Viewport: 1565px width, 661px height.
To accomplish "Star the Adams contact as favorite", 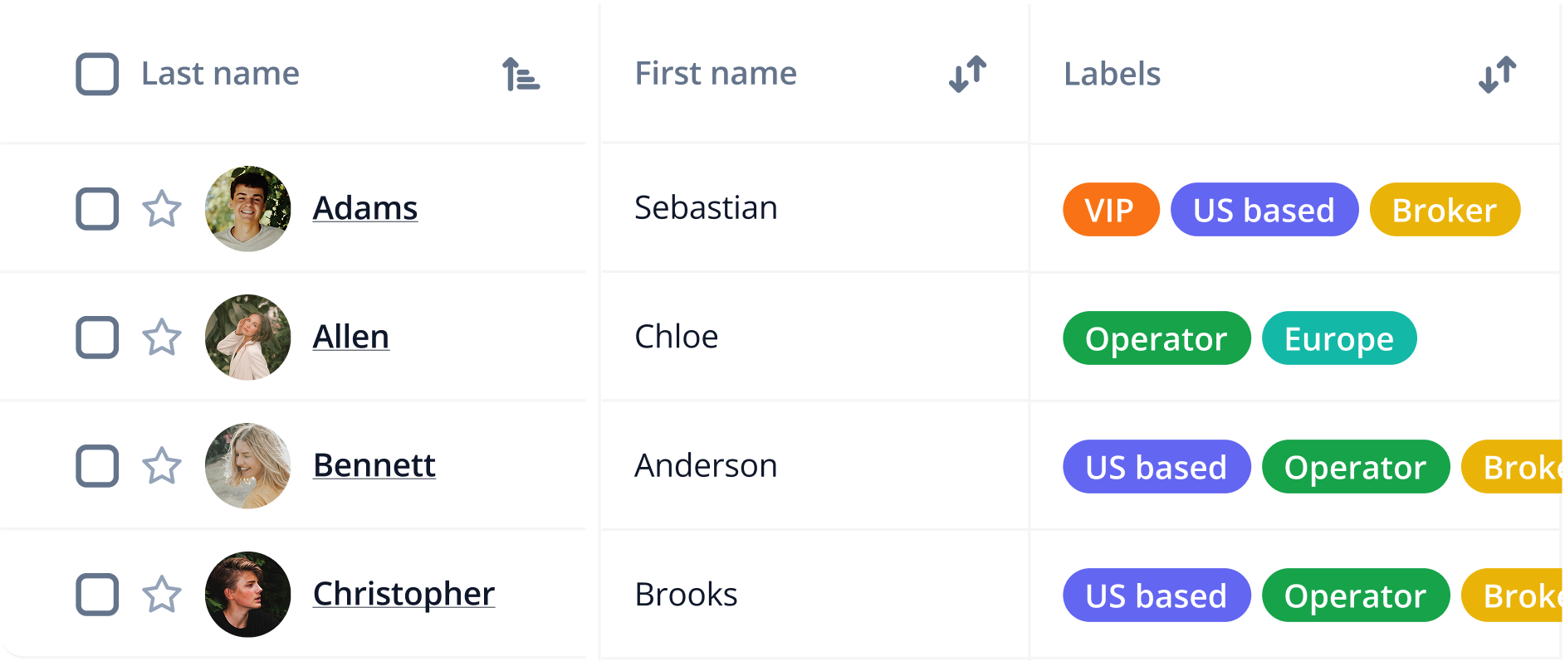I will [x=162, y=209].
